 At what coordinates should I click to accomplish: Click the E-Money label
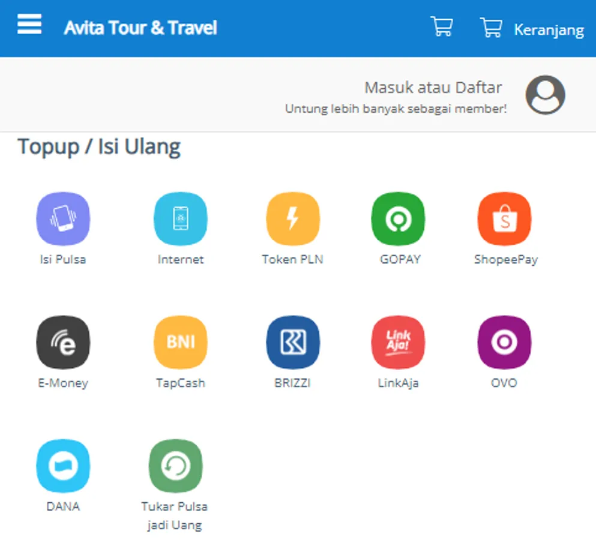(63, 383)
